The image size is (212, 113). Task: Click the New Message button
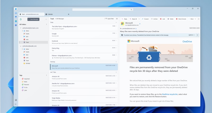pyautogui.click(x=33, y=19)
